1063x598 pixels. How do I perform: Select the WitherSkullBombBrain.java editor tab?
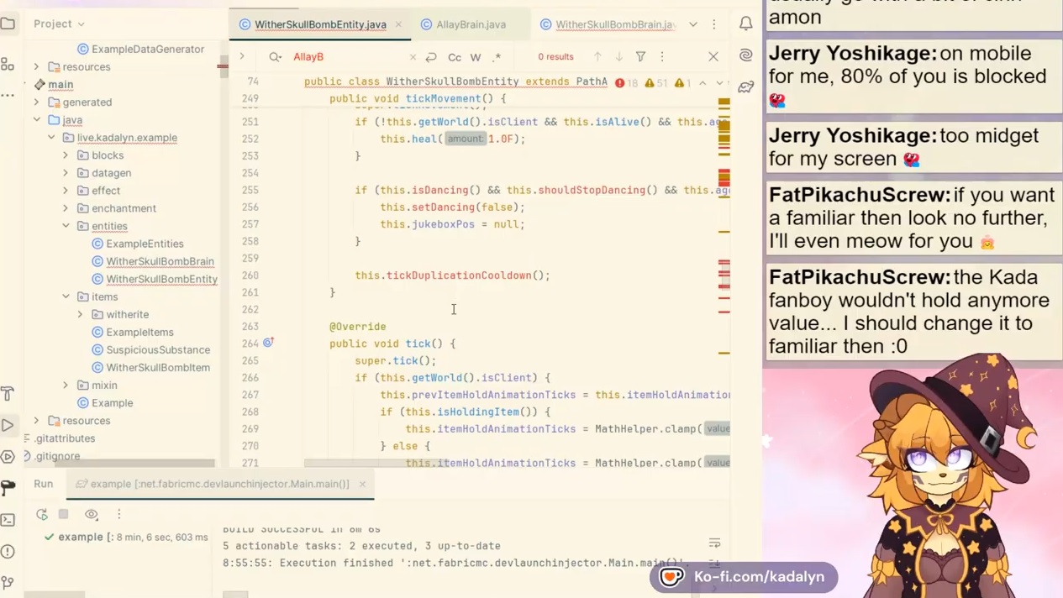coord(613,24)
